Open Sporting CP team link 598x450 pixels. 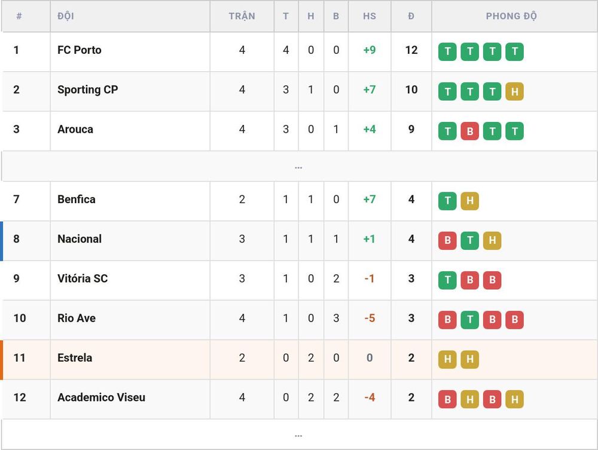click(x=88, y=90)
